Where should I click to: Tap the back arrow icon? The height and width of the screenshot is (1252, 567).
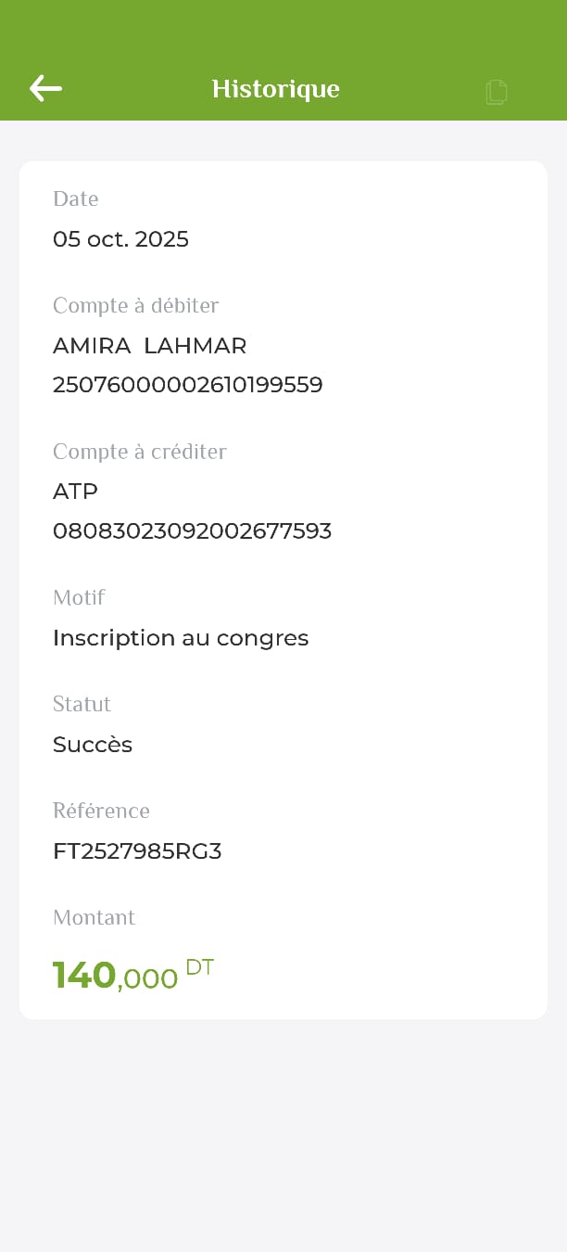tap(45, 88)
